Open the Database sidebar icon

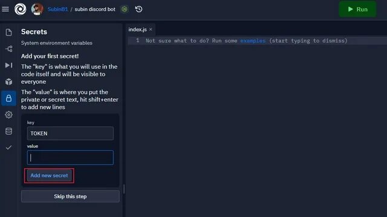pos(8,131)
